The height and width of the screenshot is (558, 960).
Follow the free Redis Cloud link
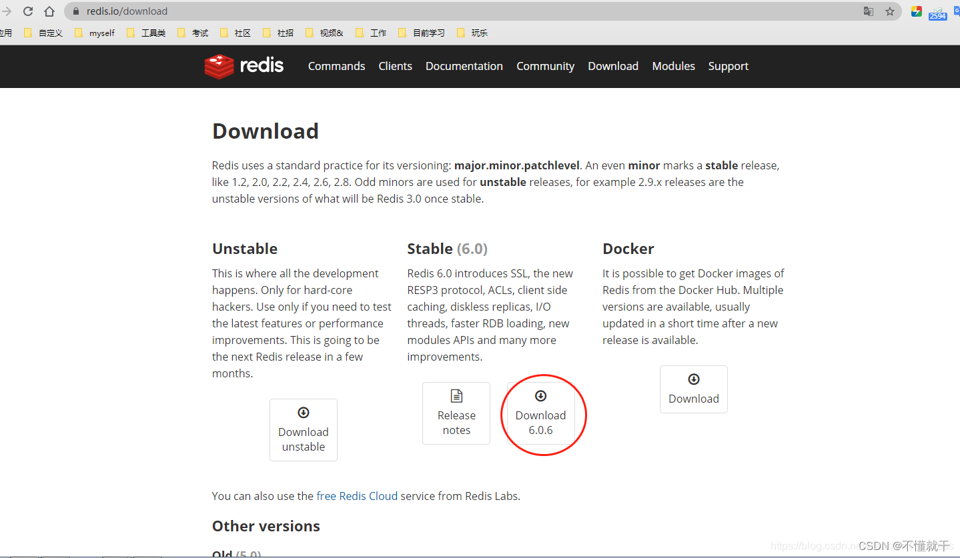pyautogui.click(x=357, y=496)
